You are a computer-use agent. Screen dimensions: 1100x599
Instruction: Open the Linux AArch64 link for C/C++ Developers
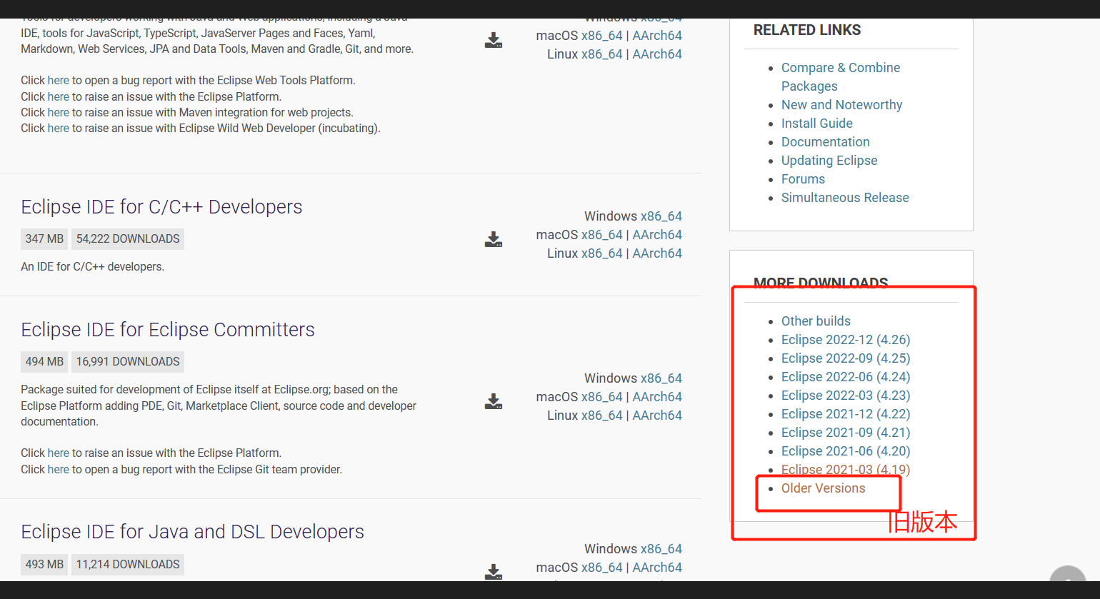pos(657,253)
